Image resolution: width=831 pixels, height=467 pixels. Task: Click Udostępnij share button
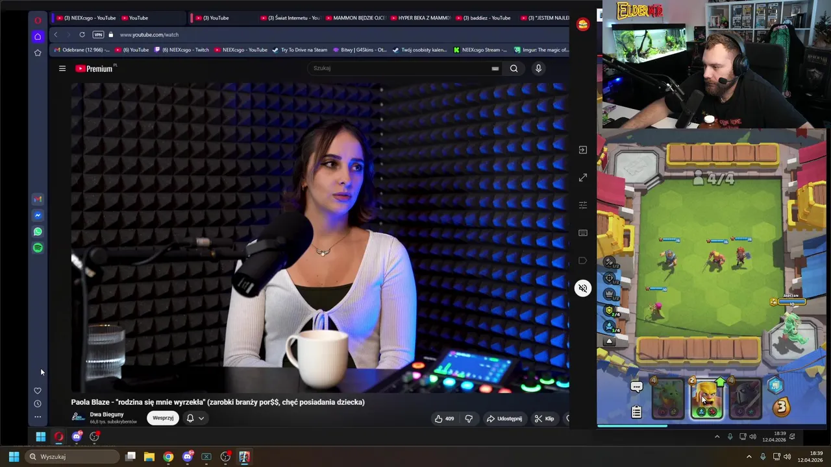(x=504, y=418)
